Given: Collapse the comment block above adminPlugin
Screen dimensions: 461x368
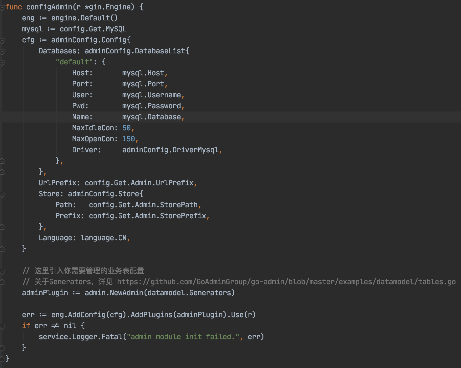Looking at the screenshot, I should point(2,271).
